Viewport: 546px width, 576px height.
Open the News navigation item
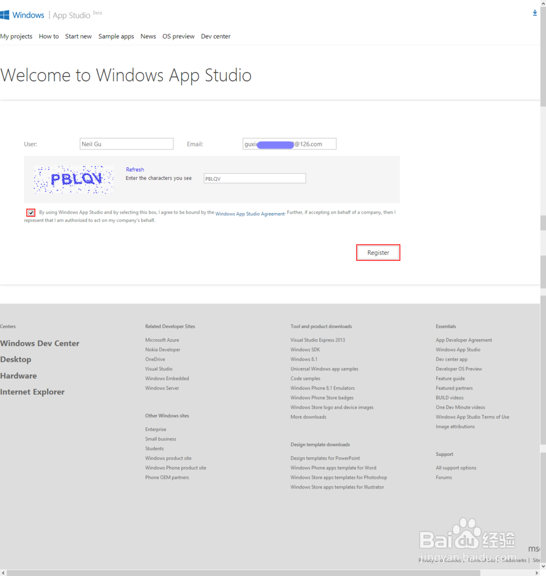click(149, 37)
